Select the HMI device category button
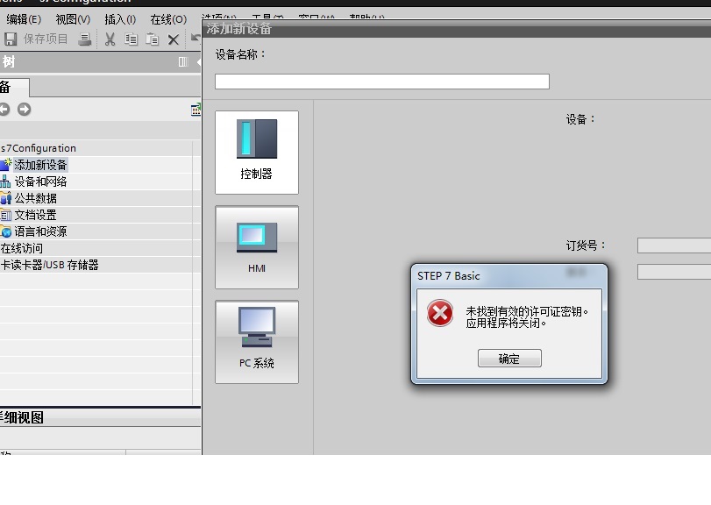This screenshot has width=711, height=505. coord(257,247)
